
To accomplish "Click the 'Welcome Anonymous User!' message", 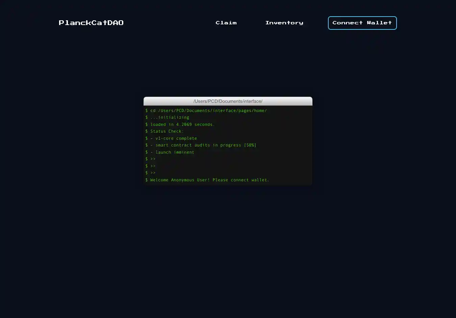I will coord(180,180).
